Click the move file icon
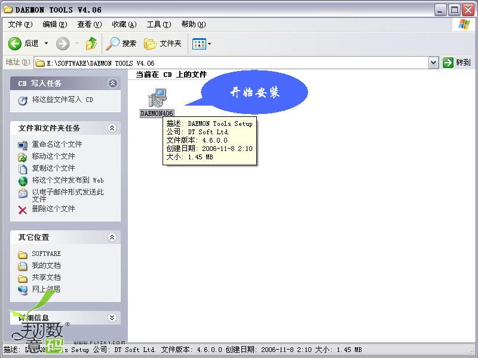Viewport: 478px width, 358px height. (22, 158)
